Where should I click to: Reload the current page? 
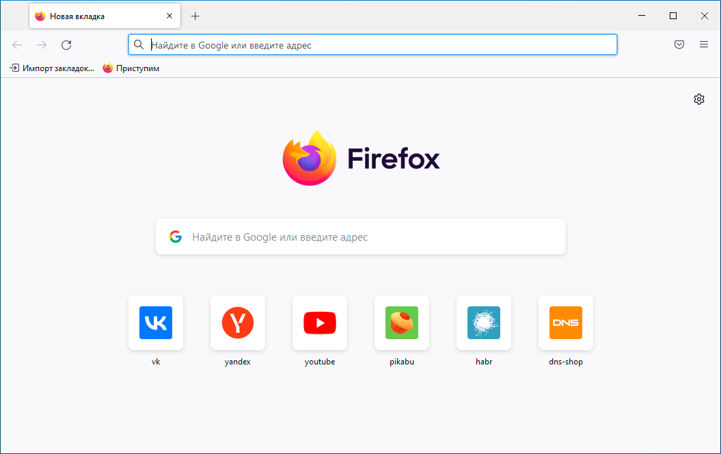tap(66, 44)
